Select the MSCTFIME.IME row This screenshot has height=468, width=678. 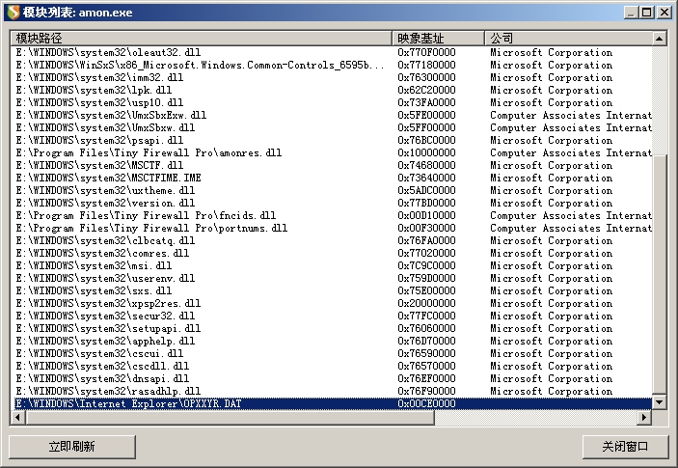[x=332, y=178]
